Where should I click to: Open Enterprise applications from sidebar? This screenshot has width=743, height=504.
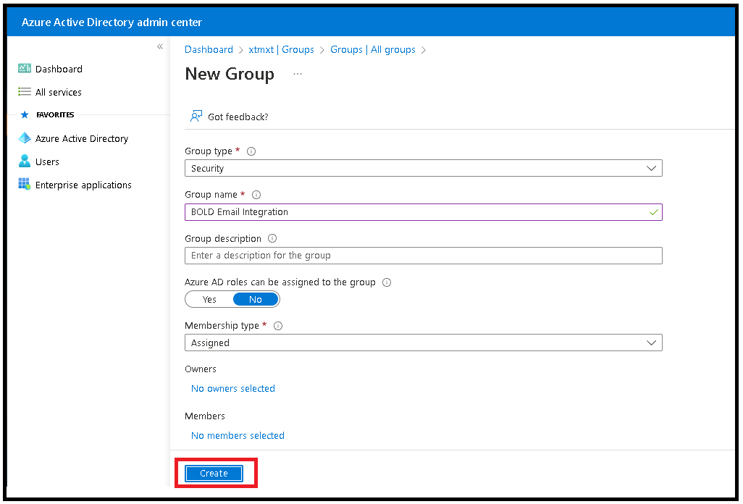pos(82,185)
